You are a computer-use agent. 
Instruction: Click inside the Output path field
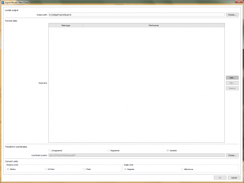tap(136, 15)
